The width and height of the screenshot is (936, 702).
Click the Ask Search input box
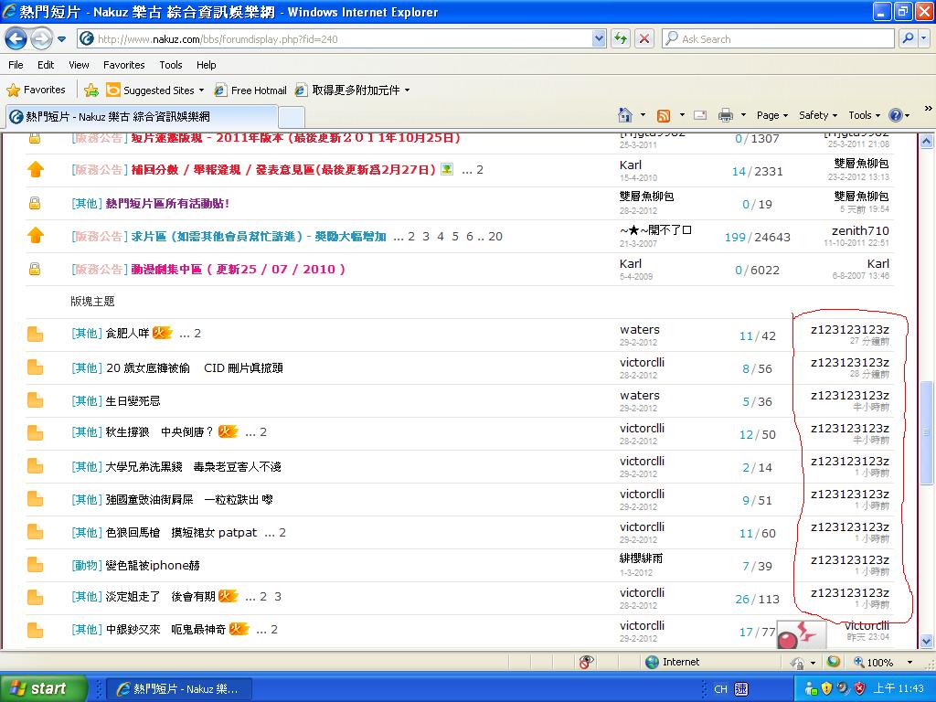(x=778, y=39)
